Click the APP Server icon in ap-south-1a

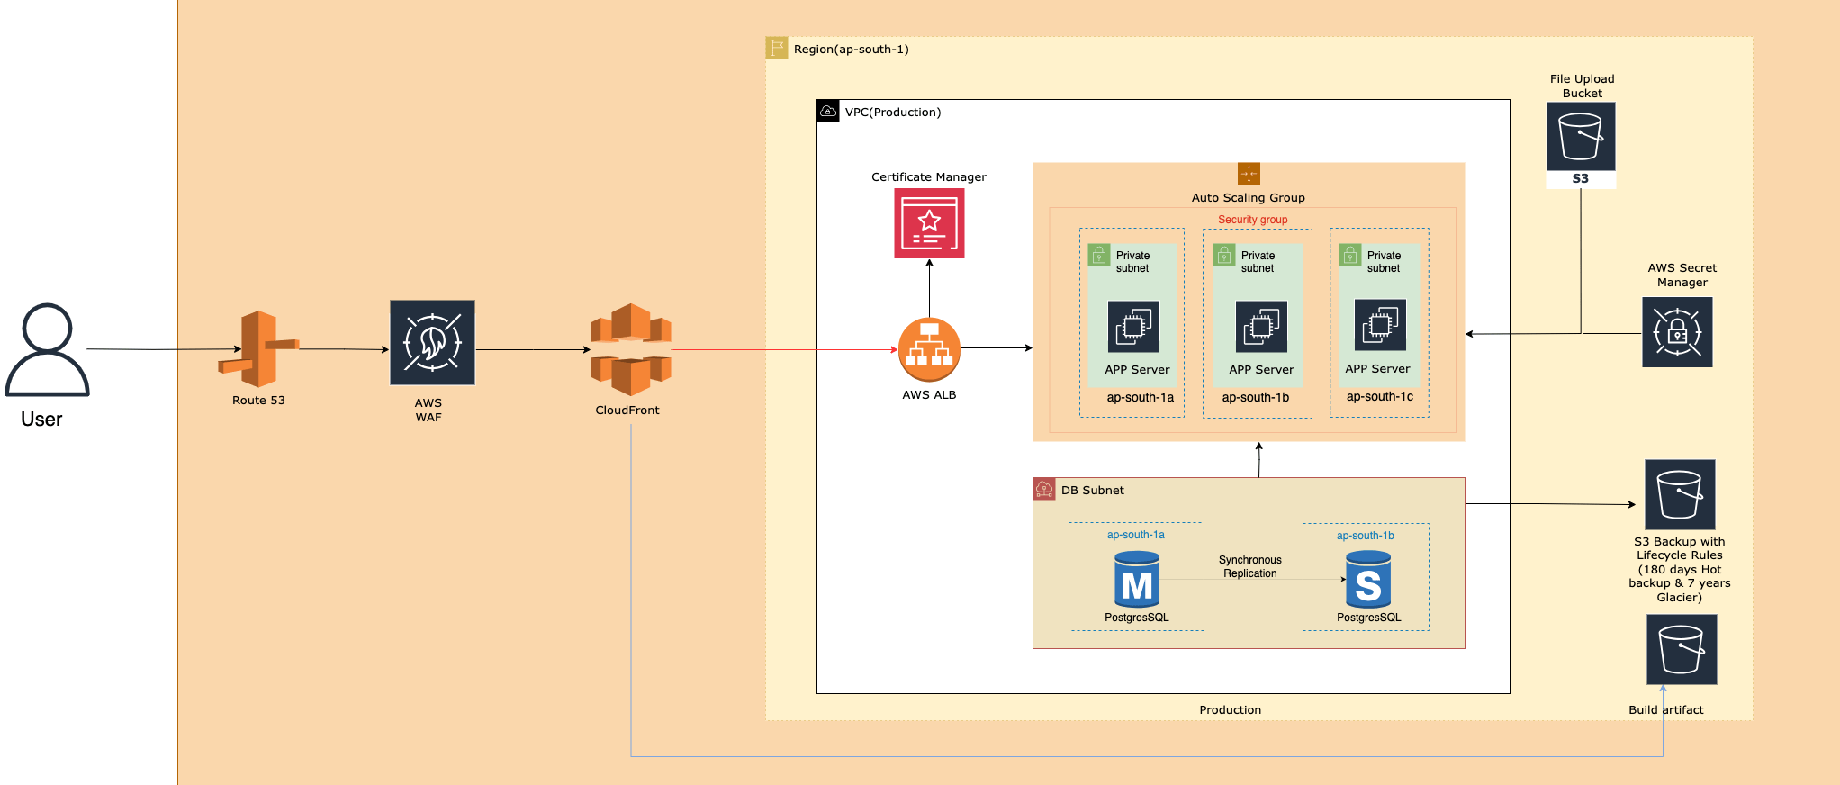pyautogui.click(x=1133, y=327)
